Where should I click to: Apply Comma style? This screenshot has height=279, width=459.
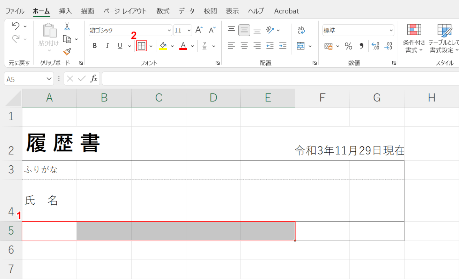(362, 46)
